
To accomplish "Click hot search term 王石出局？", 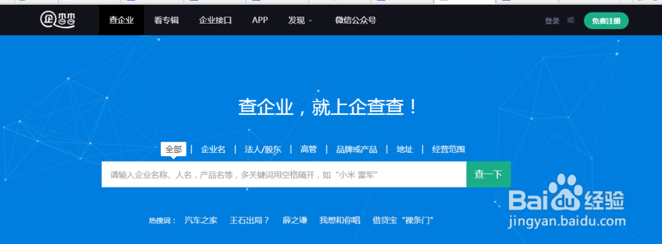I will tap(250, 220).
